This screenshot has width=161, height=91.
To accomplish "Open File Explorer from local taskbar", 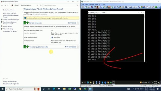I will point(64,89).
